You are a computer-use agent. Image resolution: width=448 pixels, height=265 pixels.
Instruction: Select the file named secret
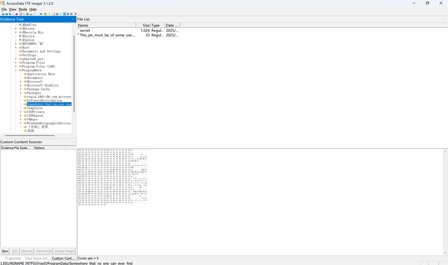click(x=85, y=30)
